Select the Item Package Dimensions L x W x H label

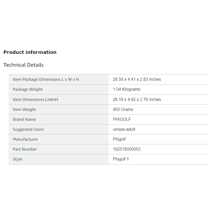coord(46,79)
